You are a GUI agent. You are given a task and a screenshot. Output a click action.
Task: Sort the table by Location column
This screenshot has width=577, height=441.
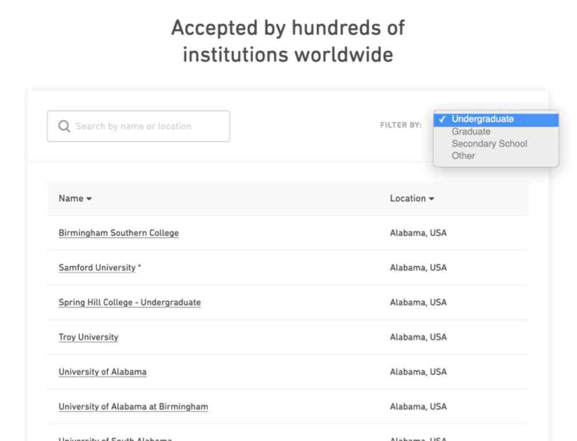(412, 199)
